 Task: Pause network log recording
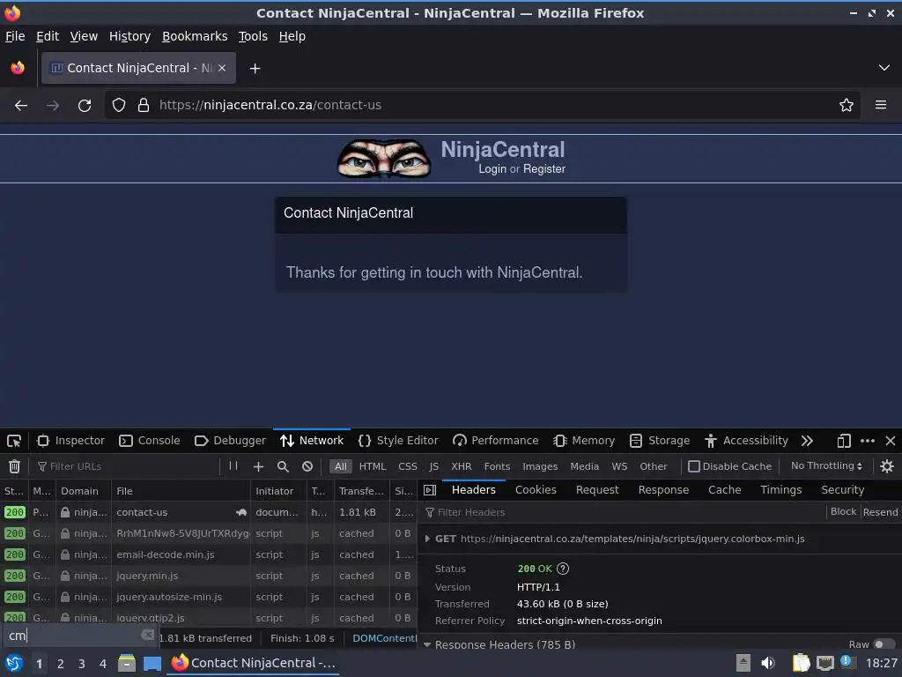[x=233, y=465]
